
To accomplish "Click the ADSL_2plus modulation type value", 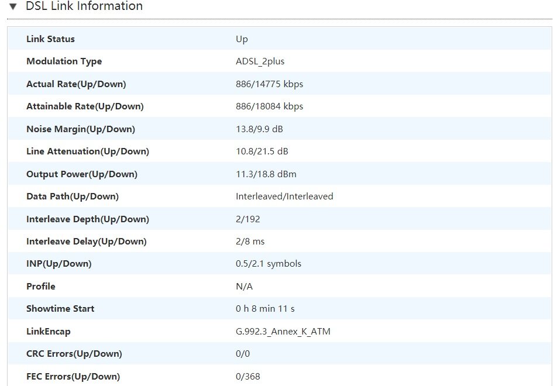I will click(x=260, y=61).
